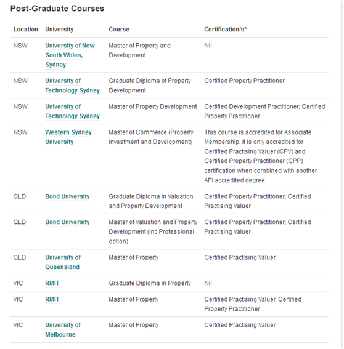Click the University column header

(x=59, y=30)
